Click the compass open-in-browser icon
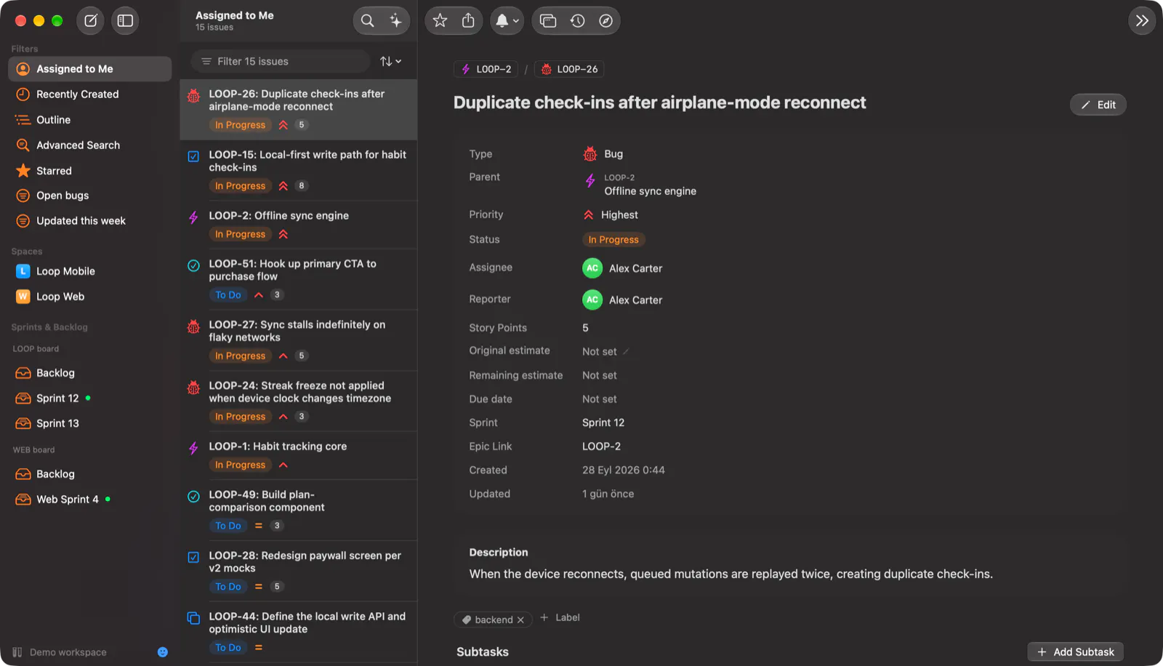 [x=605, y=20]
